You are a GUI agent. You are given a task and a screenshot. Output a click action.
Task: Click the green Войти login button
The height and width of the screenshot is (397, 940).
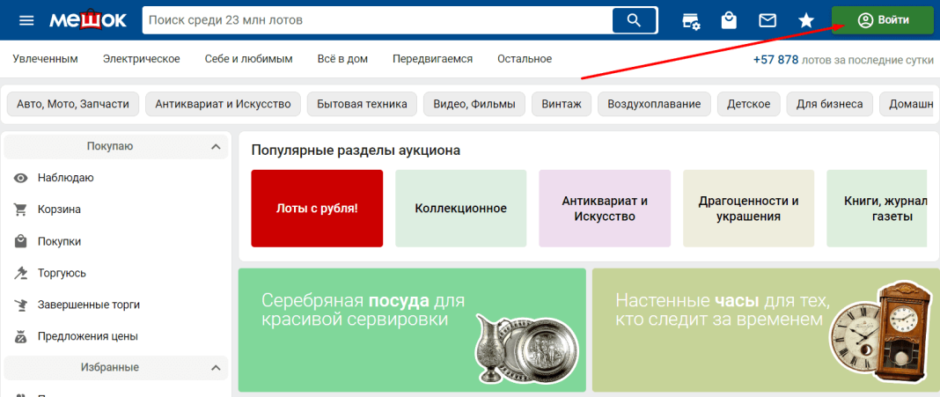(x=882, y=20)
